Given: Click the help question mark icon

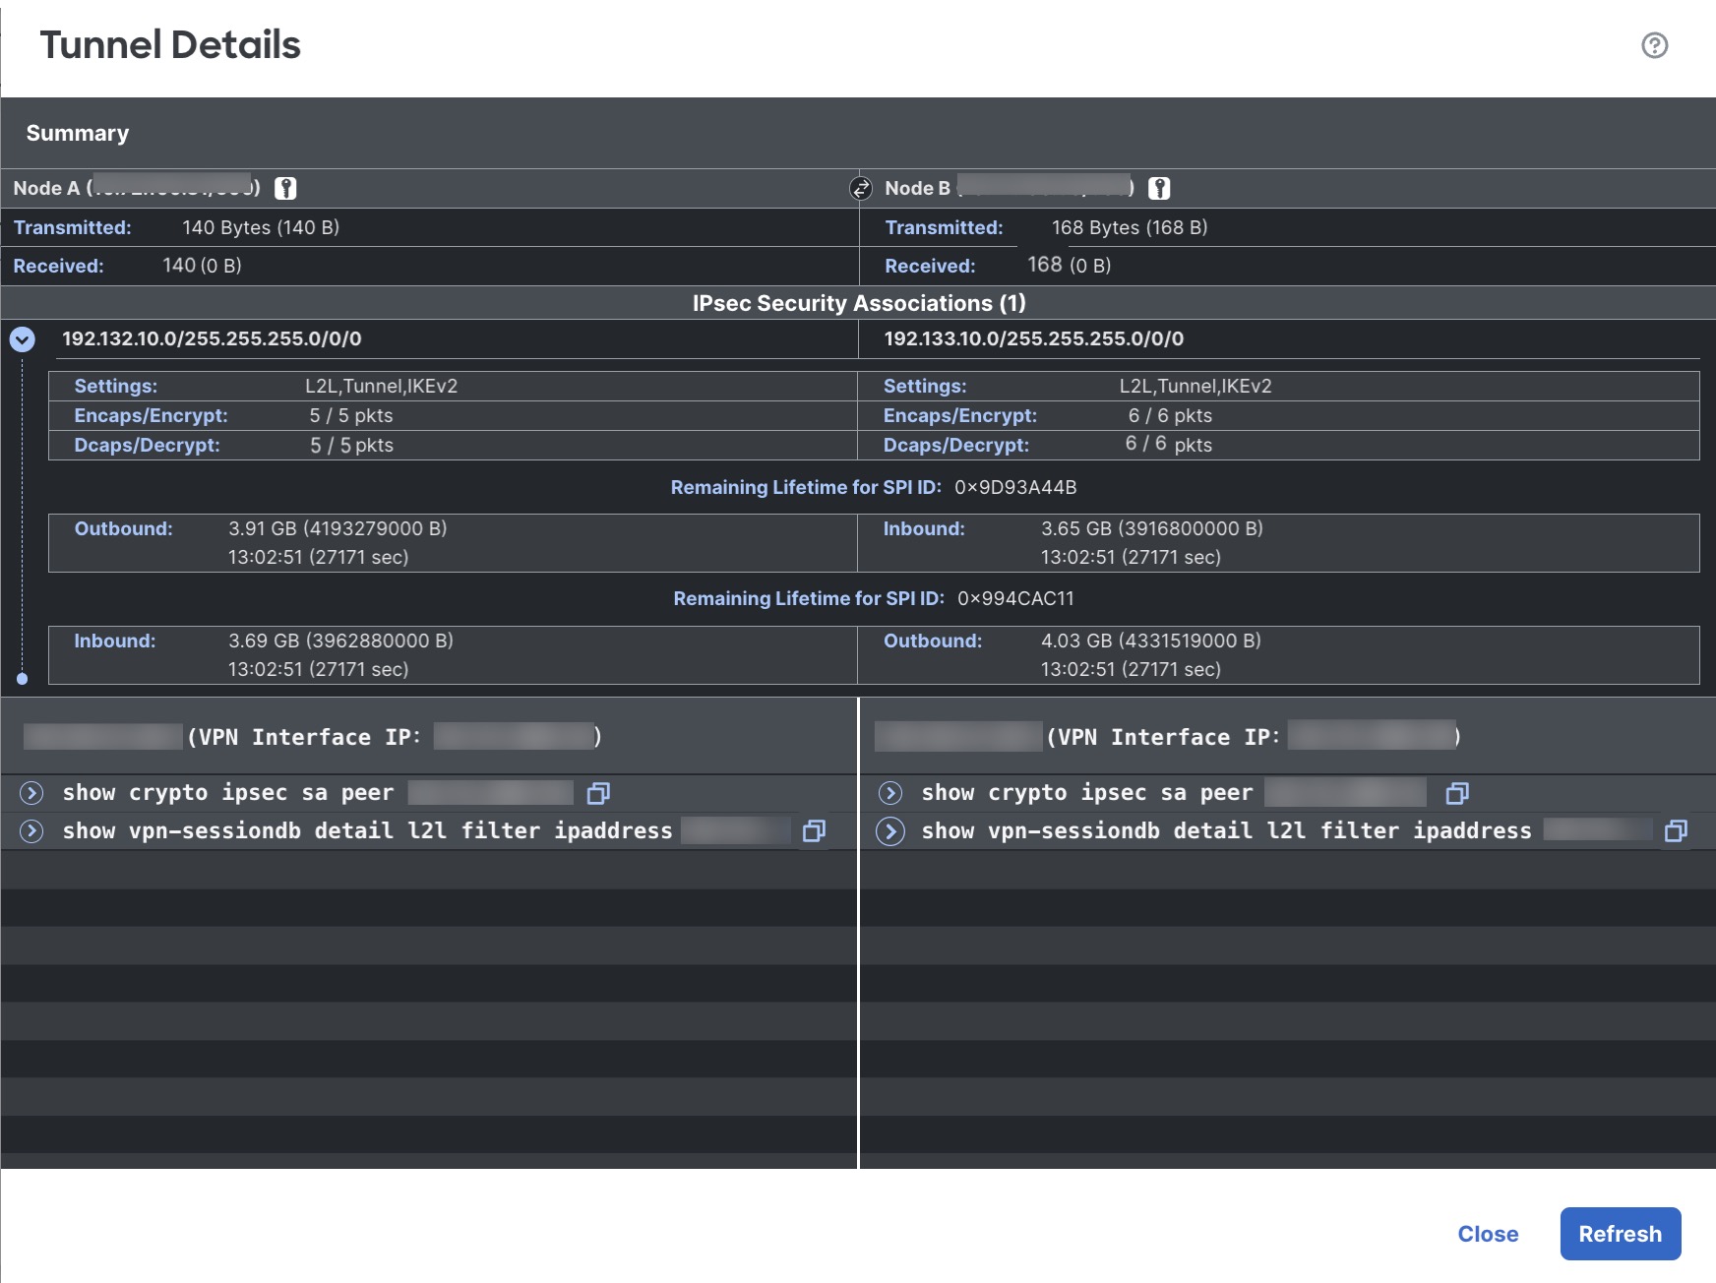Looking at the screenshot, I should point(1654,45).
